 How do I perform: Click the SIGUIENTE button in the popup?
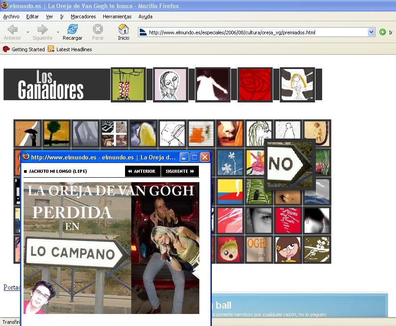point(180,171)
